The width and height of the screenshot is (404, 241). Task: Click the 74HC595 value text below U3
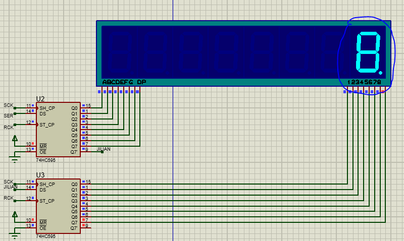click(x=45, y=236)
